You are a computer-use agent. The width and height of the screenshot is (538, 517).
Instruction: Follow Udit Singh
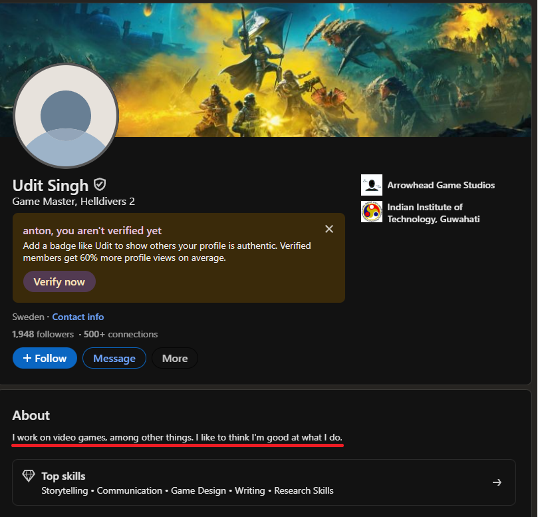pyautogui.click(x=45, y=358)
